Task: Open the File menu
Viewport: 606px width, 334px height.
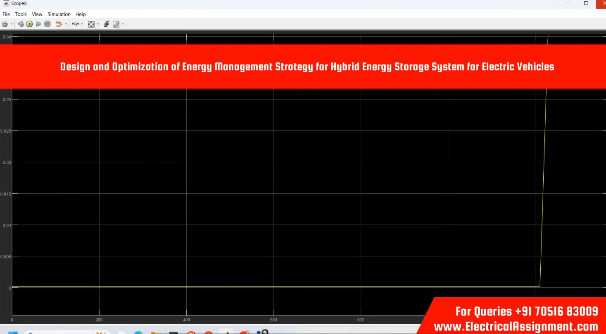Action: (x=6, y=14)
